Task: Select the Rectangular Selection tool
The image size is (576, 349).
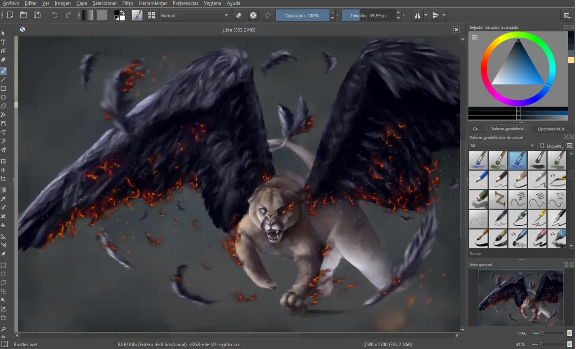Action: coord(3,265)
